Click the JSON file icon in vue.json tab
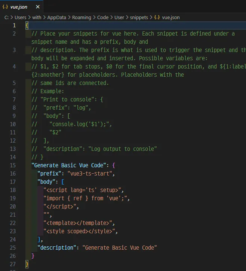 pyautogui.click(x=5, y=7)
